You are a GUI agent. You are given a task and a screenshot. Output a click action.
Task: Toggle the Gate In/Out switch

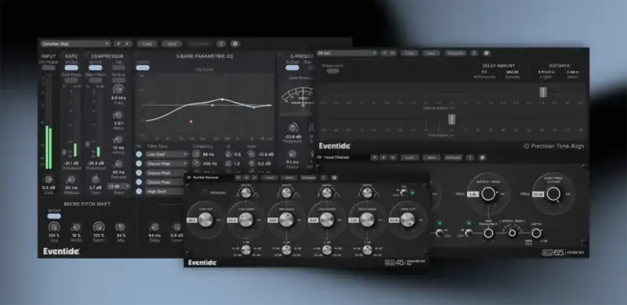(x=71, y=68)
